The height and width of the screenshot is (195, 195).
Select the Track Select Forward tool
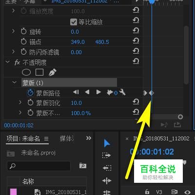tap(106, 156)
